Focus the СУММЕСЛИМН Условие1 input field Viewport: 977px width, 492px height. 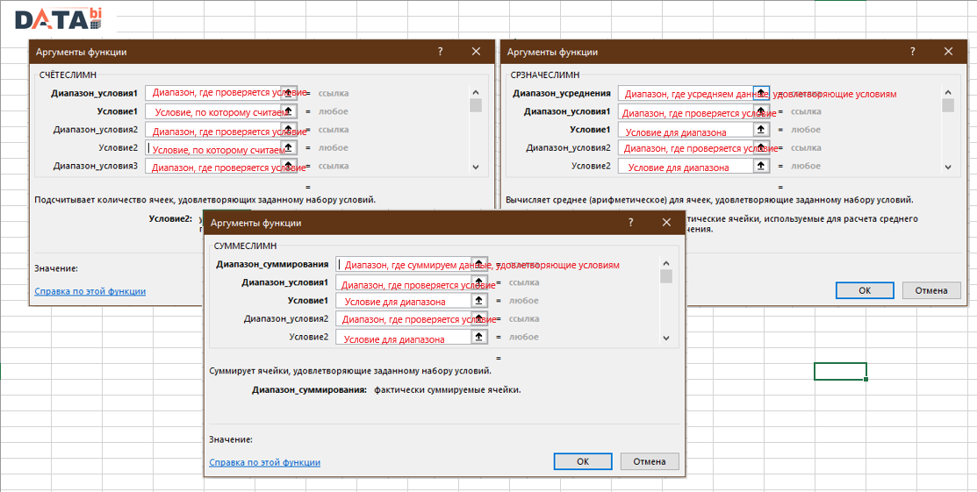click(x=403, y=300)
